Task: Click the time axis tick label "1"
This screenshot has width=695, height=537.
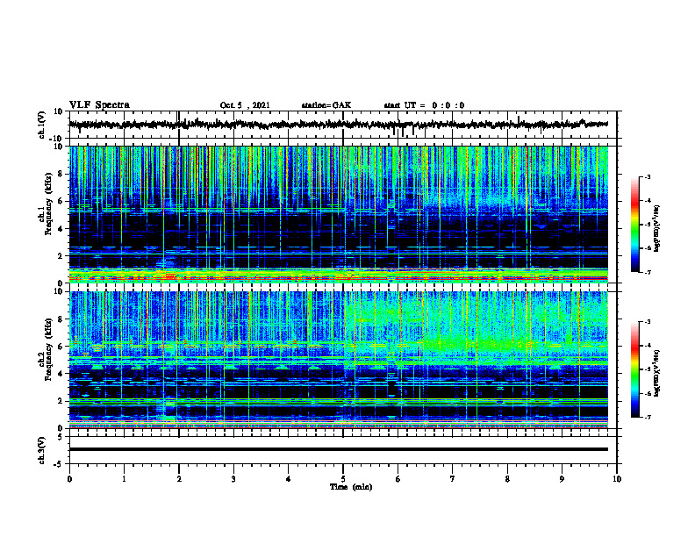Action: coord(124,479)
